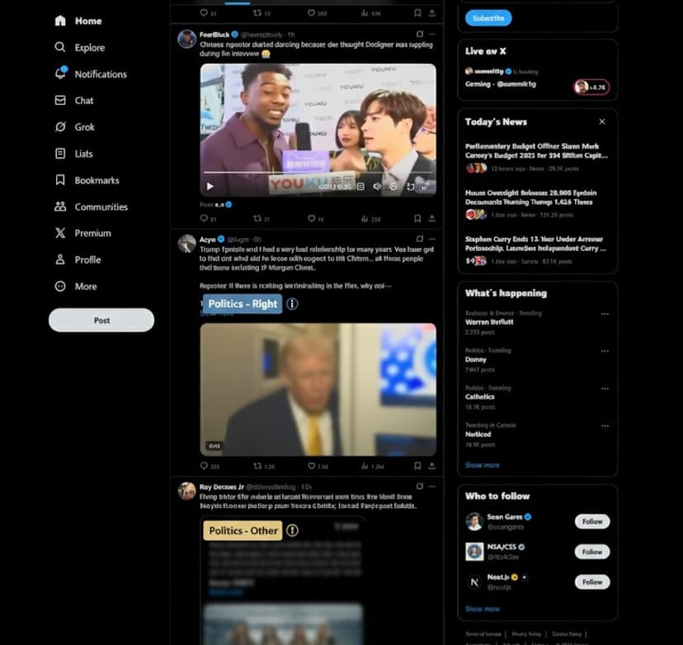Open Profile from the navigation menu
Image resolution: width=683 pixels, height=645 pixels.
(87, 259)
